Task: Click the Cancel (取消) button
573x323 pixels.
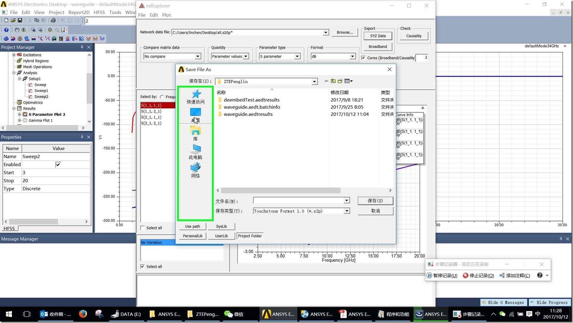Action: coord(375,211)
